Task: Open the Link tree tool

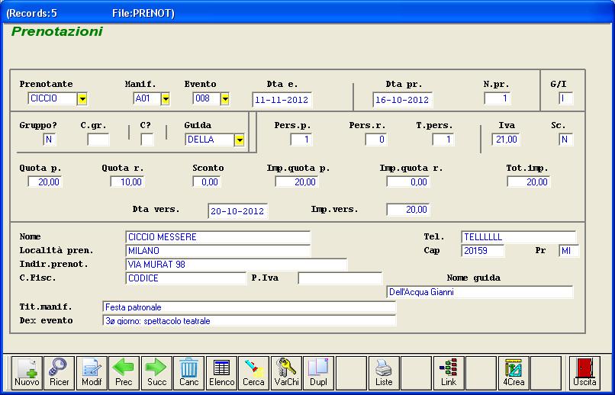Action: [449, 373]
